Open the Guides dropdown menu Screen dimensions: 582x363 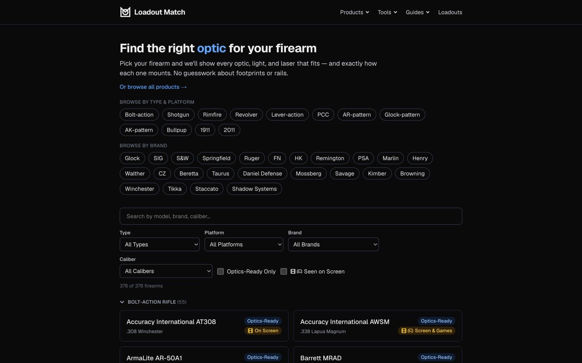(418, 12)
